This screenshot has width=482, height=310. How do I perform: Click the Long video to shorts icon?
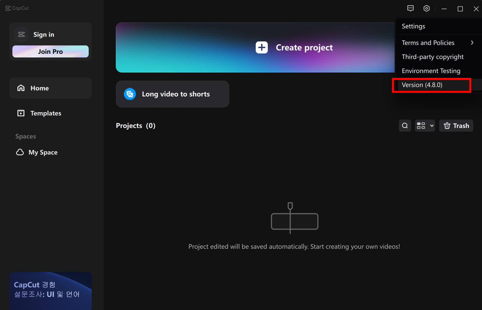(130, 94)
